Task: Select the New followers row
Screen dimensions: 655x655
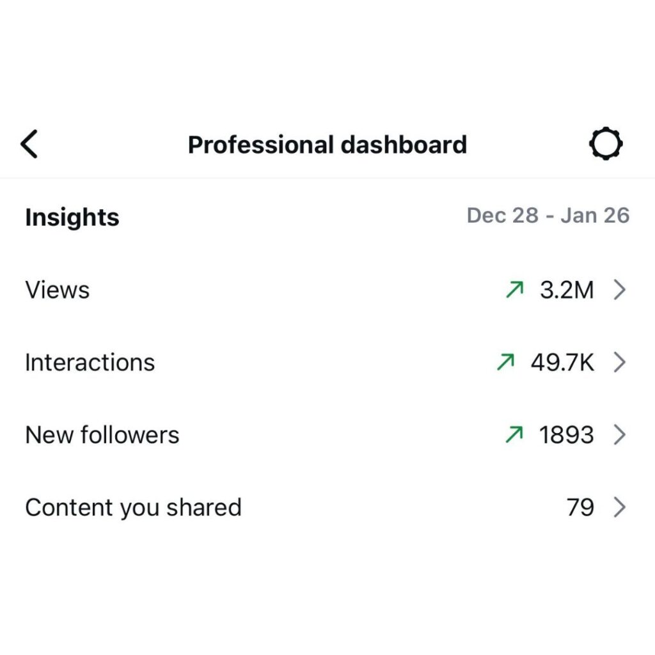Action: pos(102,435)
